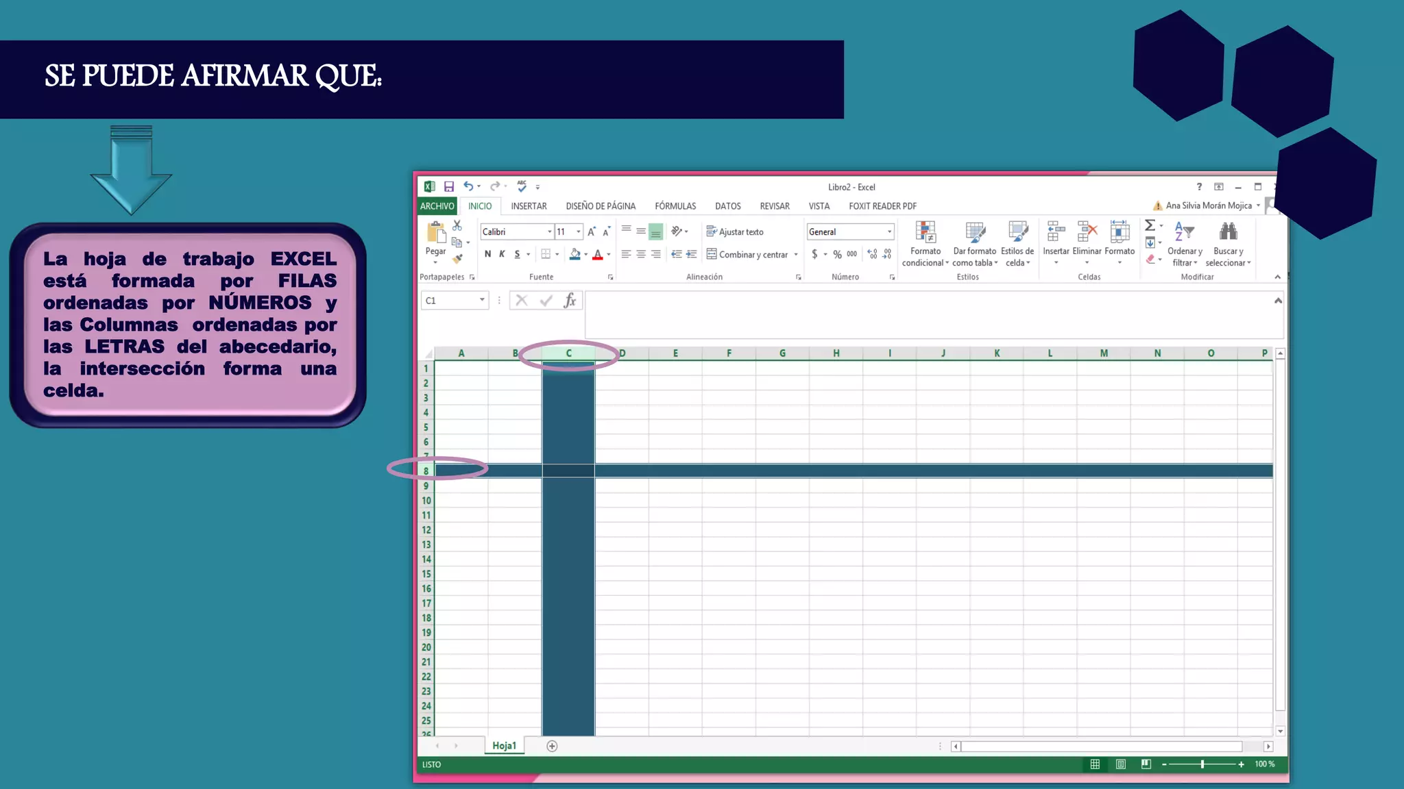Click the Save icon in quick access toolbar
The height and width of the screenshot is (789, 1404).
point(449,186)
